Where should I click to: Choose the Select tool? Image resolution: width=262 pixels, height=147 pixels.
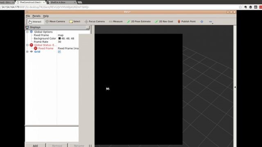click(x=75, y=22)
